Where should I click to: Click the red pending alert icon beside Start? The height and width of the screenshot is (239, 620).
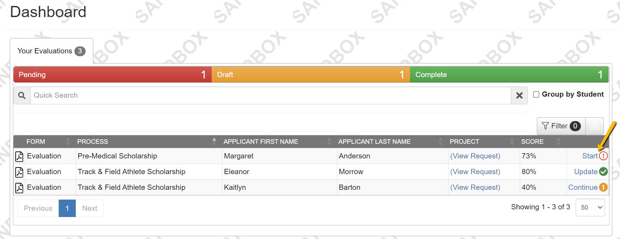603,156
